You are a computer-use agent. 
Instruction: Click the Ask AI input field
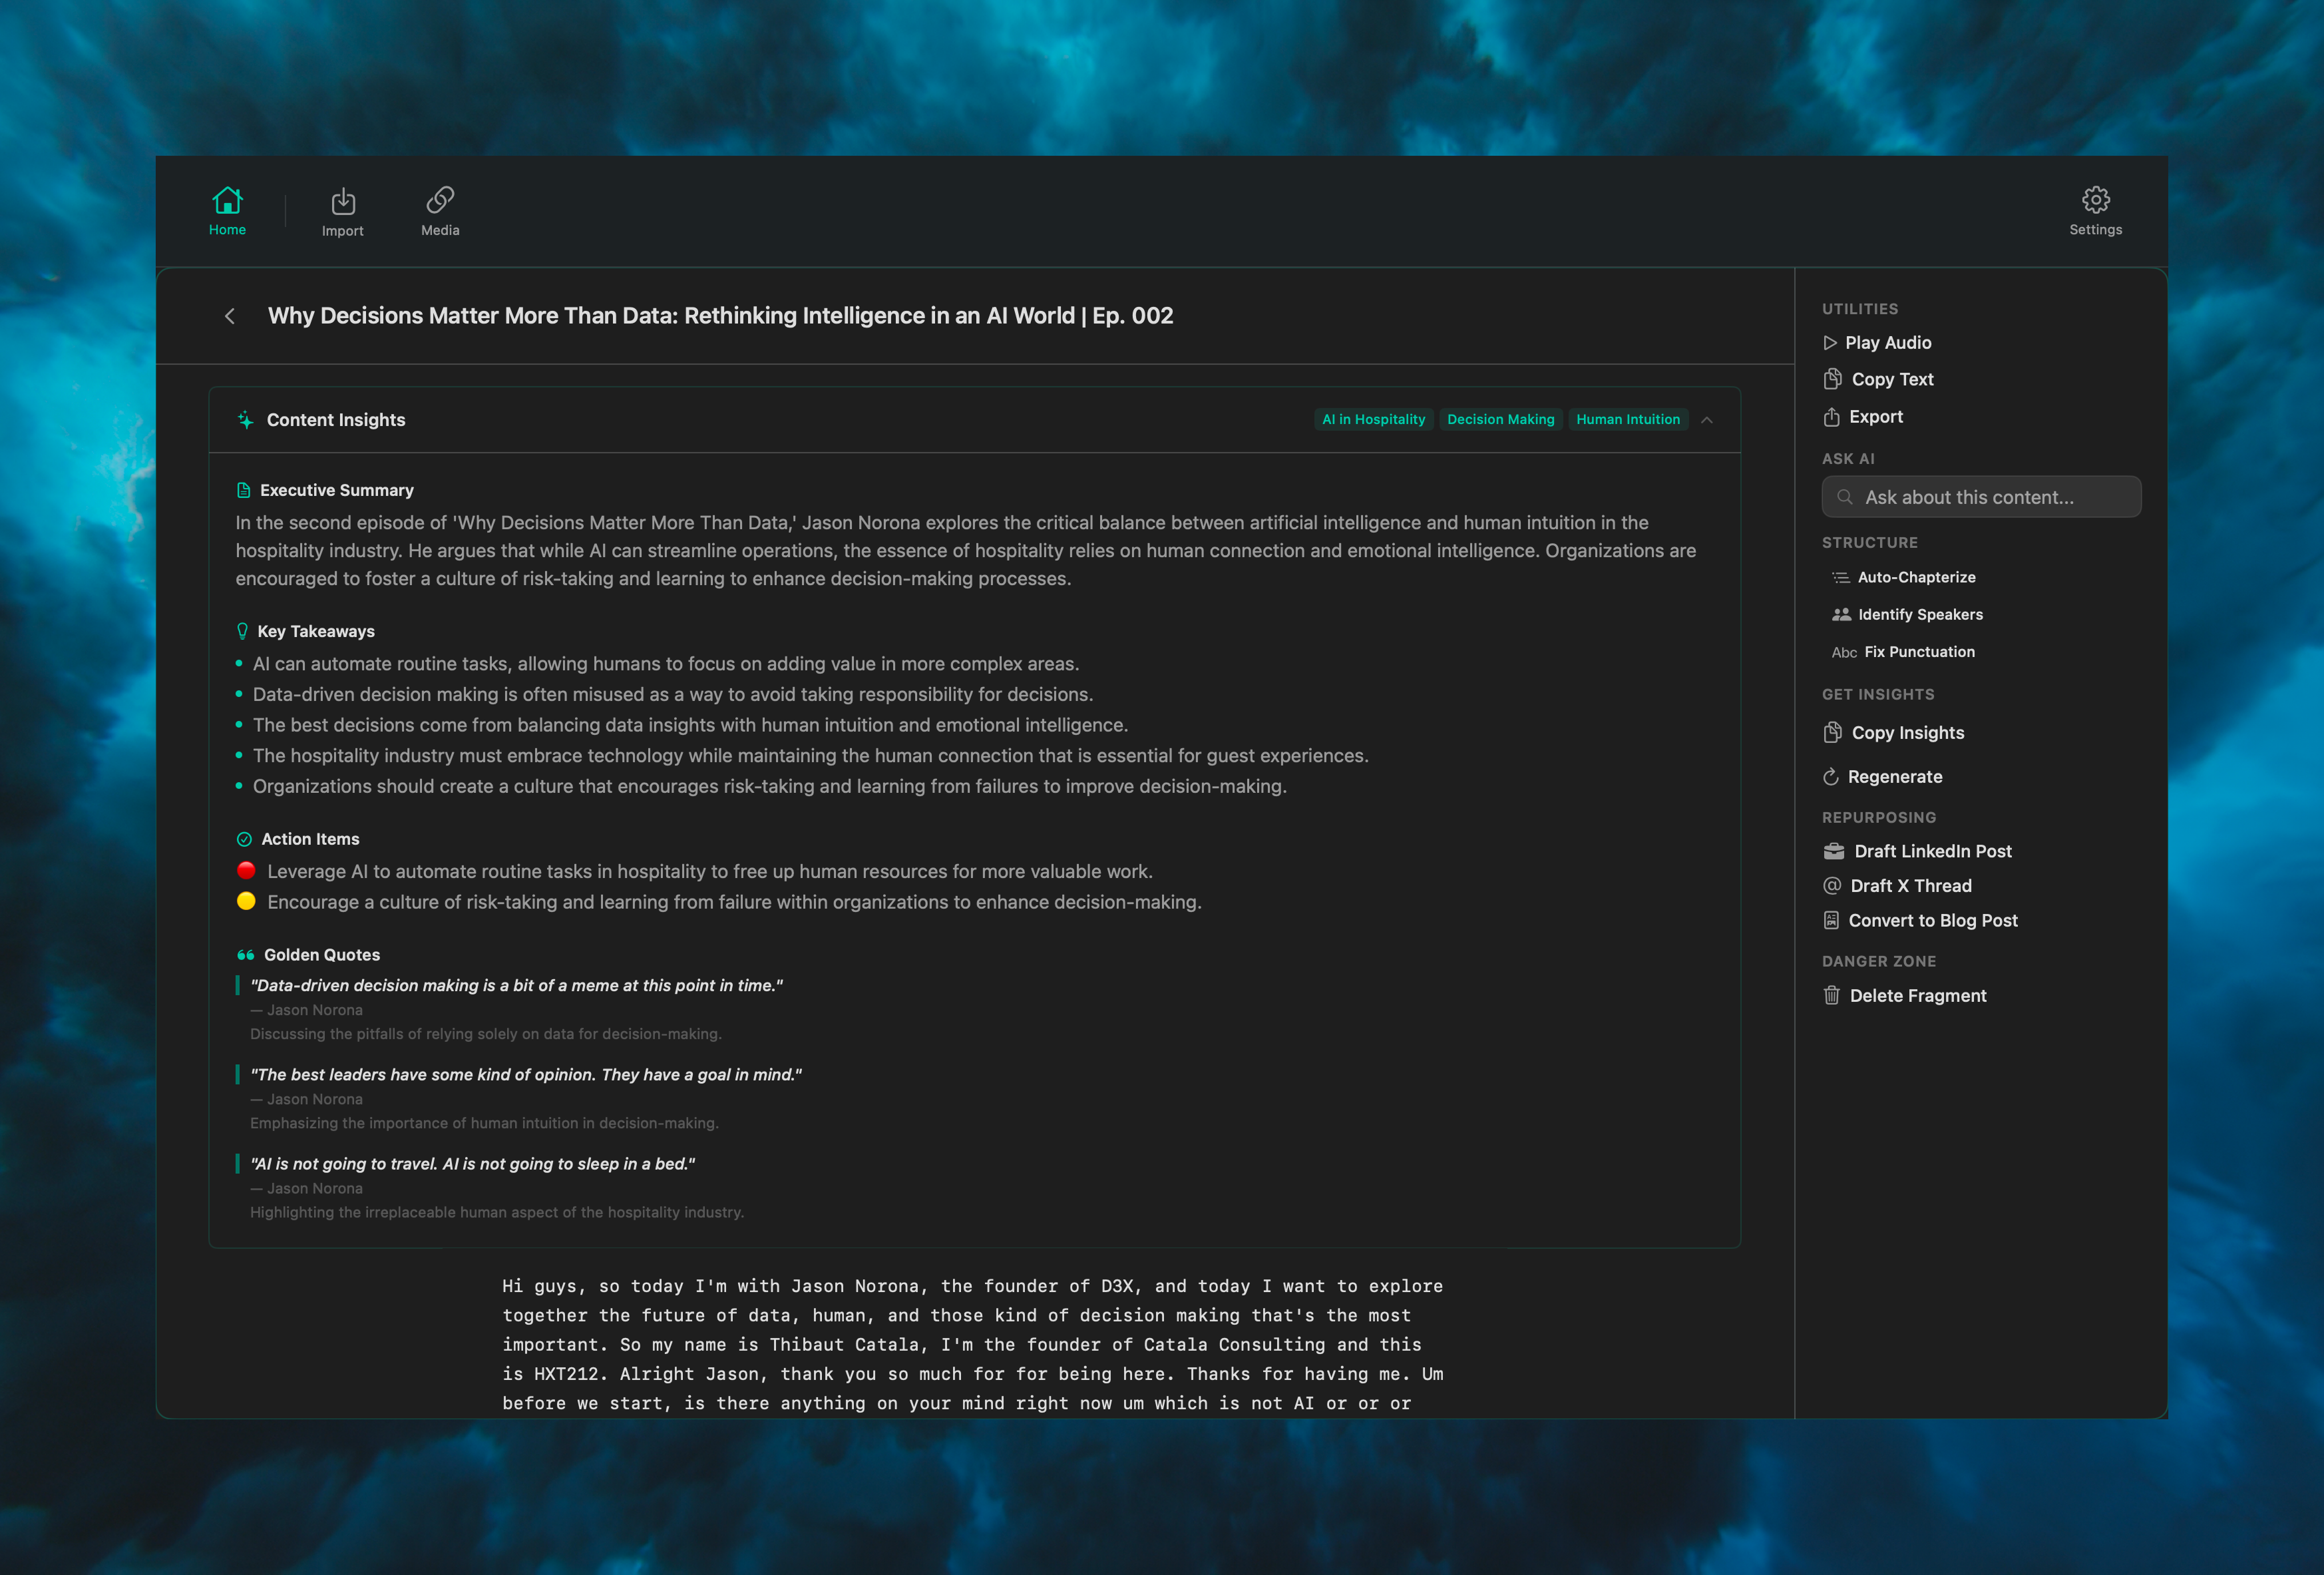(1981, 497)
